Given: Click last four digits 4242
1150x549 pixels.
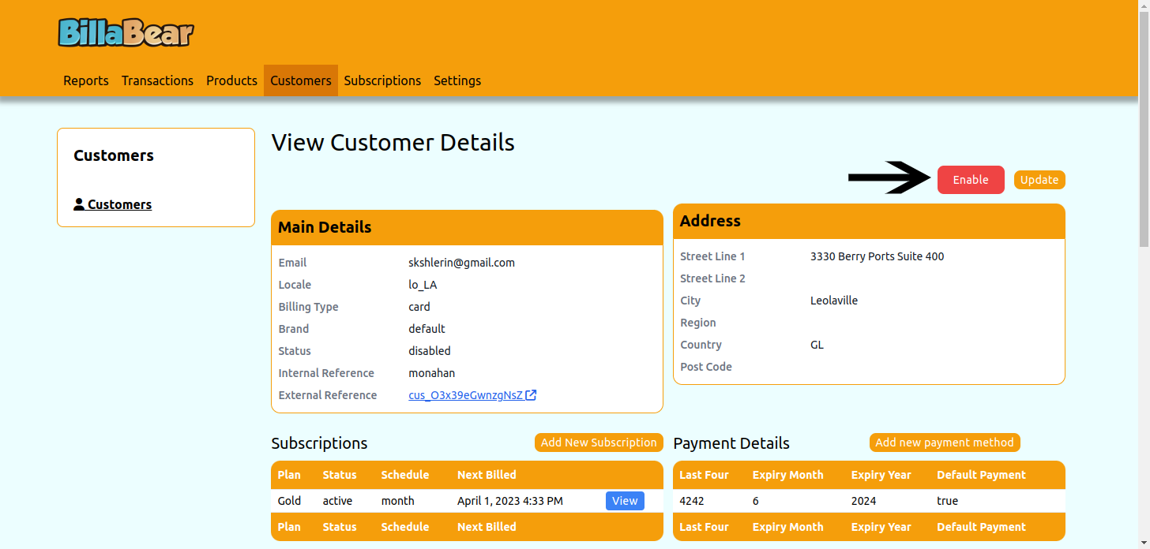Looking at the screenshot, I should point(692,501).
